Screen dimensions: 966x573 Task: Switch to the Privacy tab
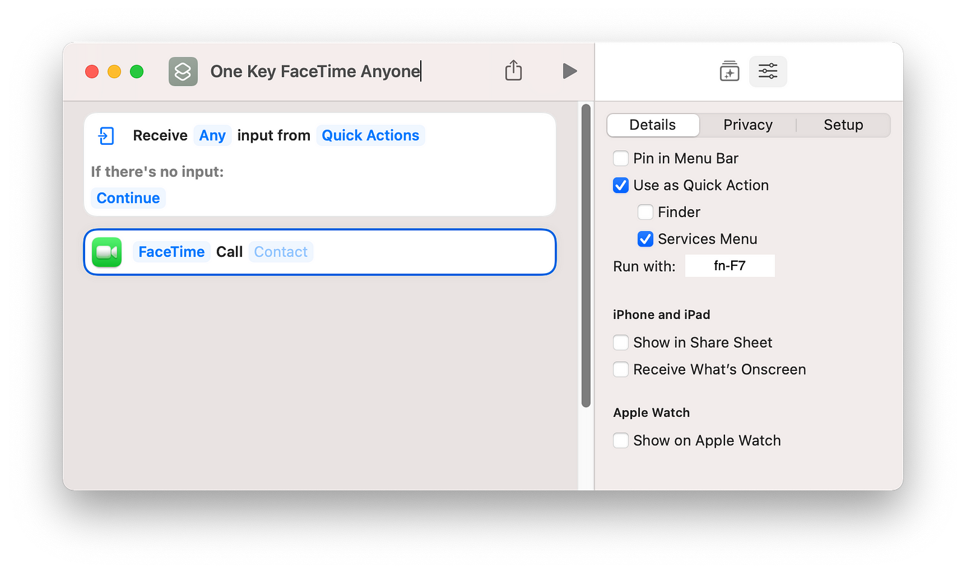pos(748,125)
